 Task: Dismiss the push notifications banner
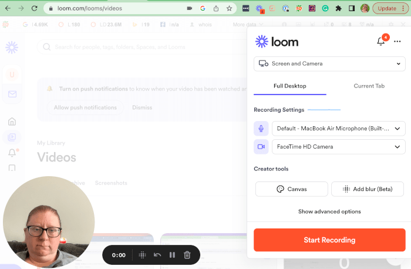click(142, 107)
